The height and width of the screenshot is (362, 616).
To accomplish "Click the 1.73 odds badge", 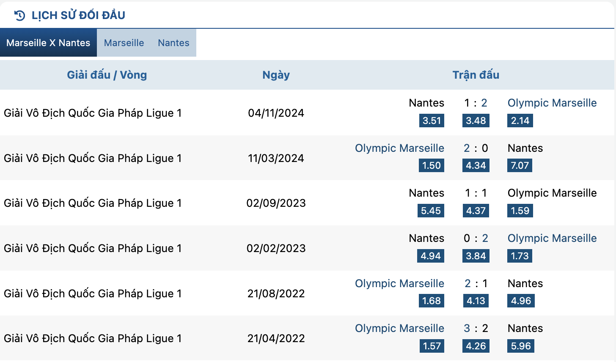I will (520, 256).
